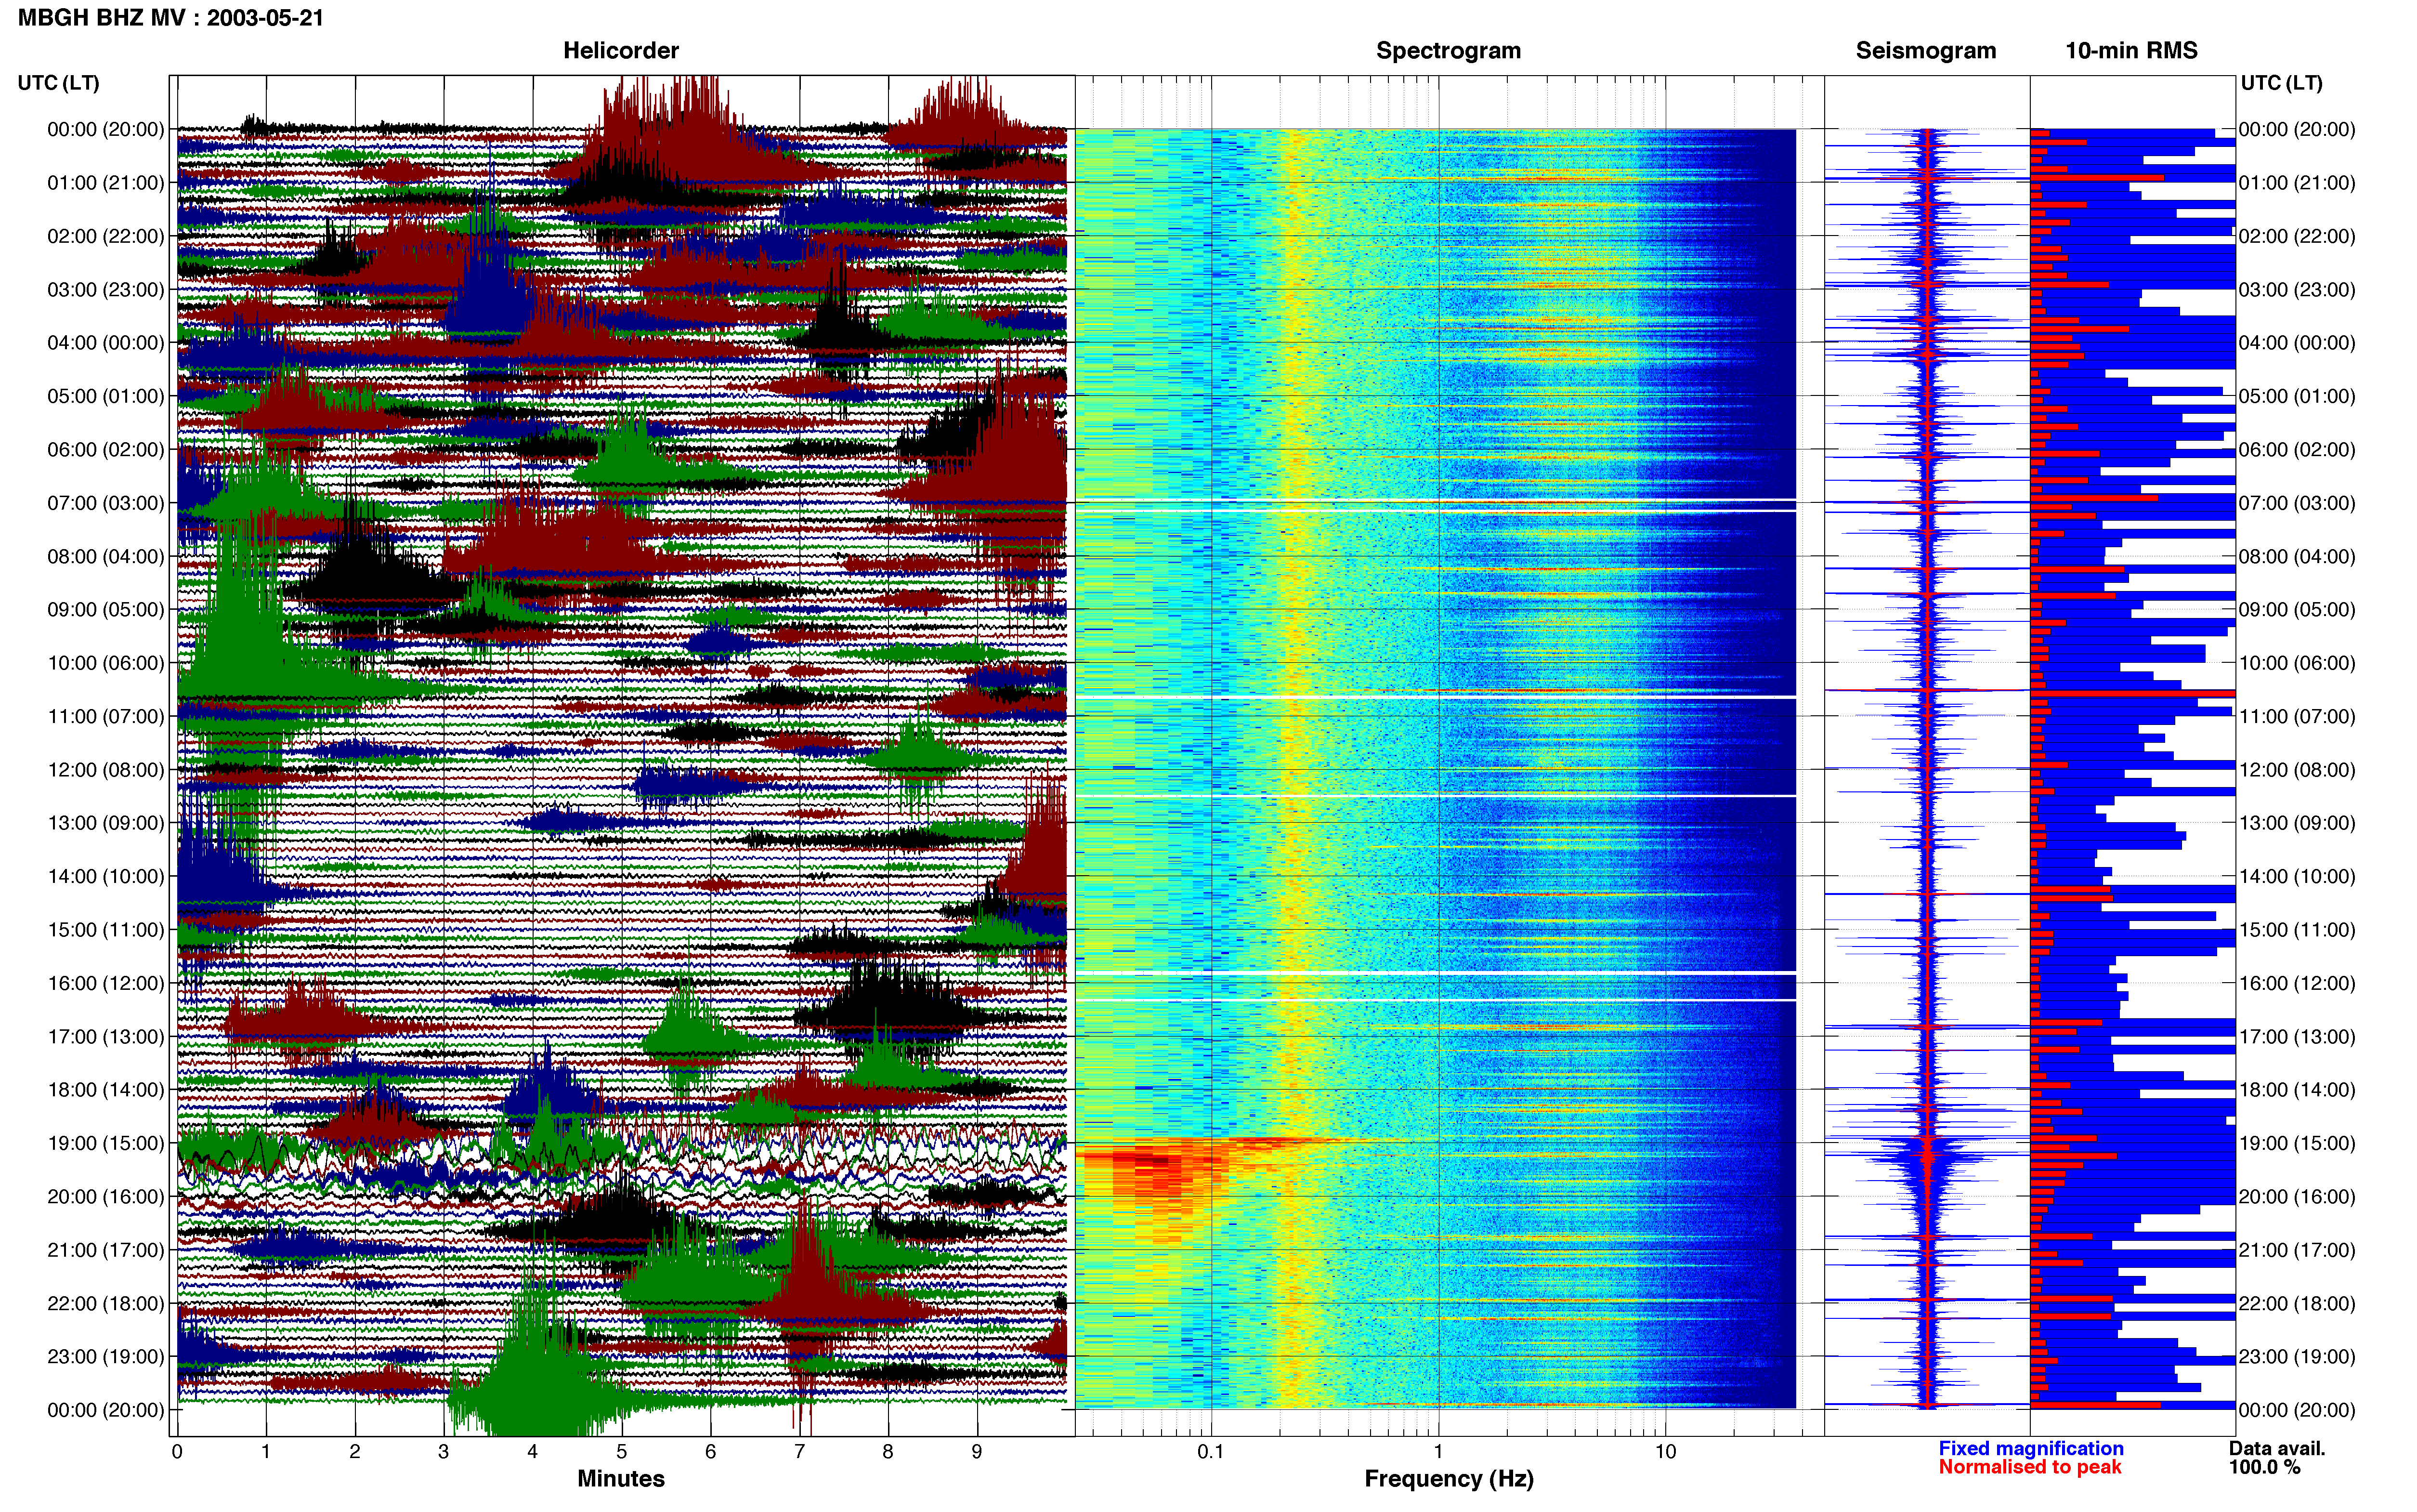Image resolution: width=2417 pixels, height=1512 pixels.
Task: Click the left axis label '20:00 (16:00)'
Action: [105, 1197]
